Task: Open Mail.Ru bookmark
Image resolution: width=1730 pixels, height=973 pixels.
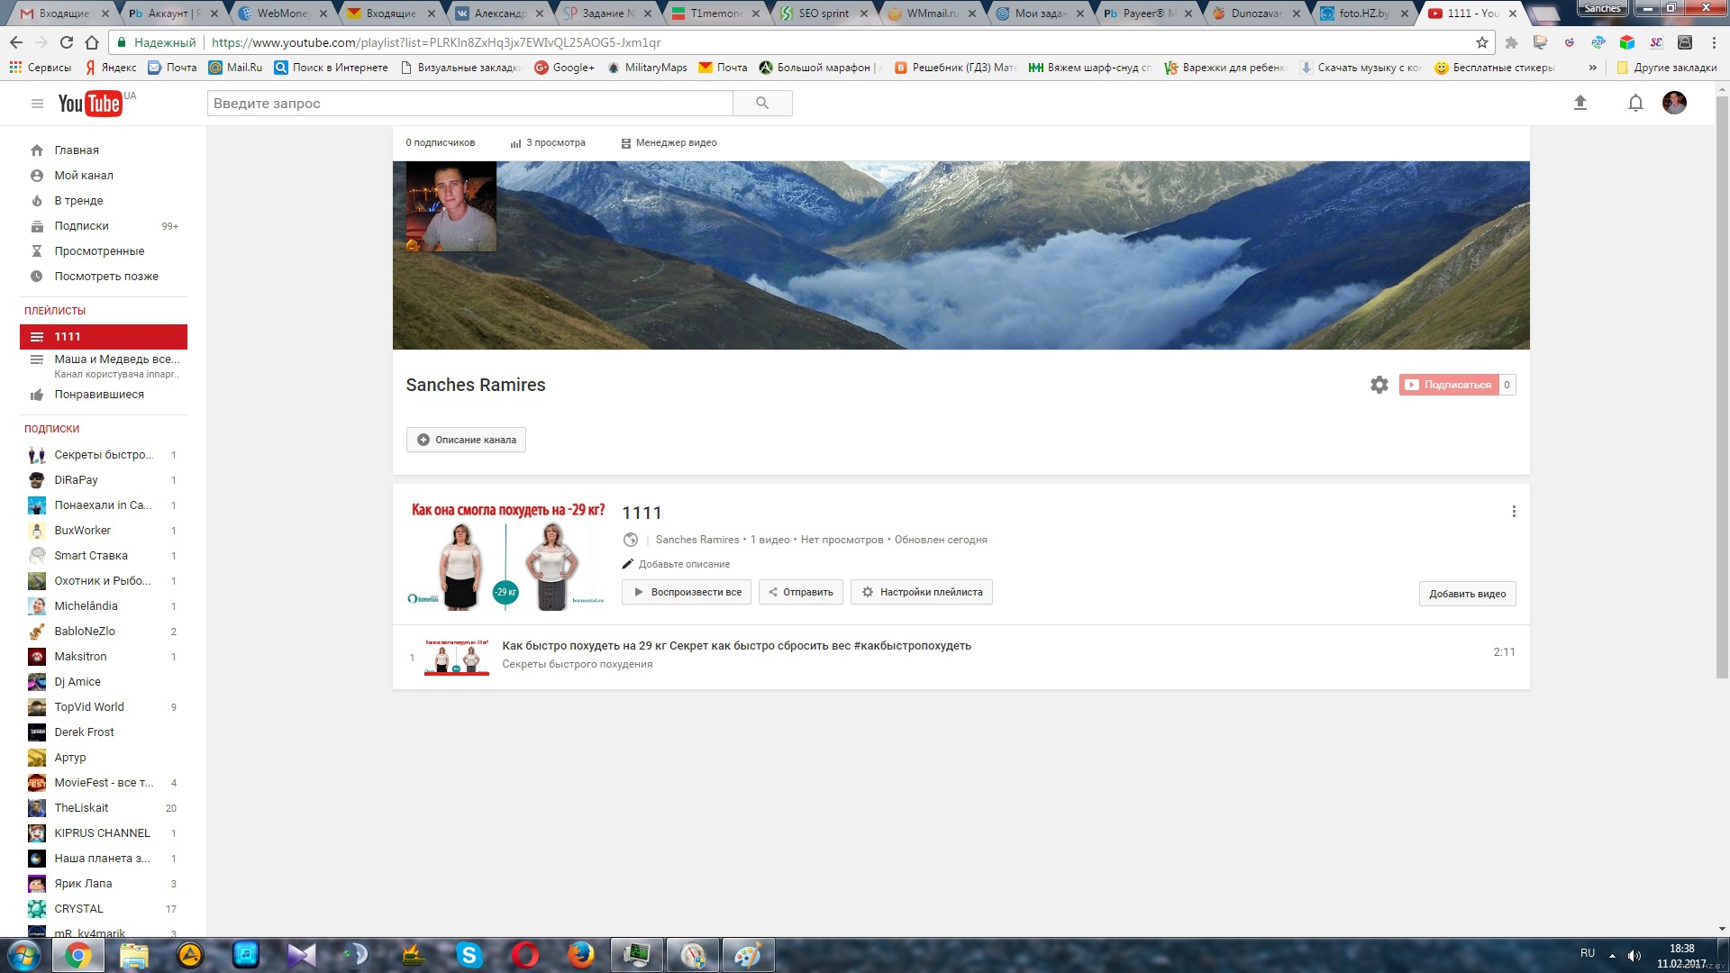Action: tap(235, 68)
